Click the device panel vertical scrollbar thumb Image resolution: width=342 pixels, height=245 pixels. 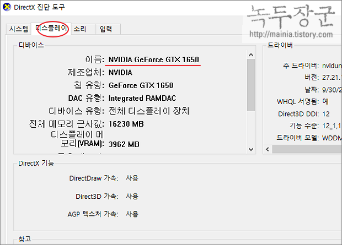click(251, 85)
